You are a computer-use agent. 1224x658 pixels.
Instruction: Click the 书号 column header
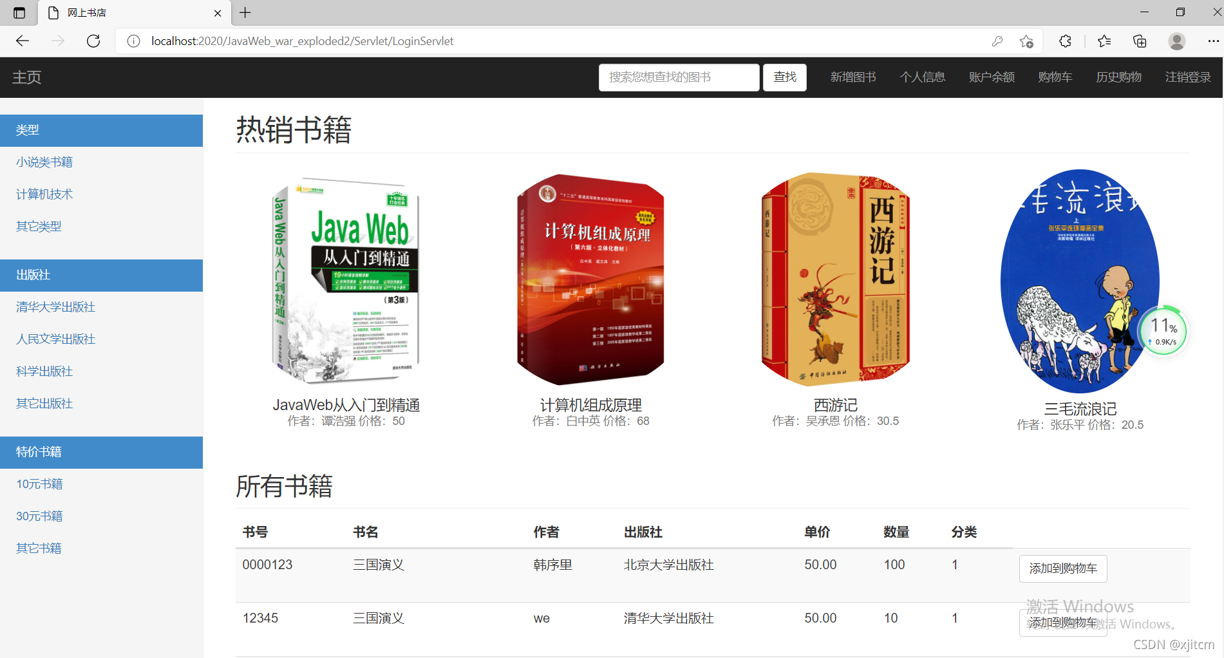click(x=255, y=532)
